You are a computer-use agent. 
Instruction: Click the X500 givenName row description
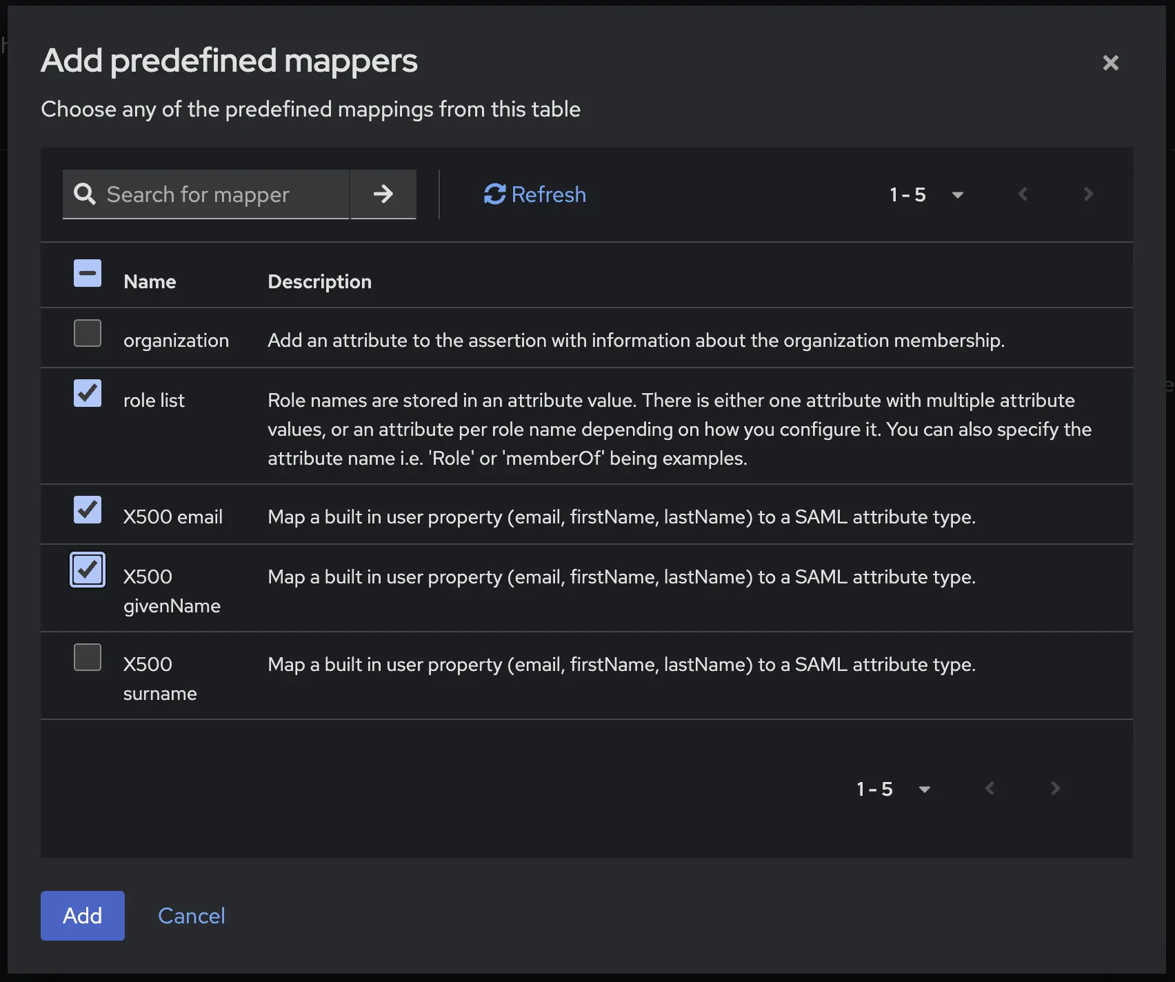click(x=621, y=577)
